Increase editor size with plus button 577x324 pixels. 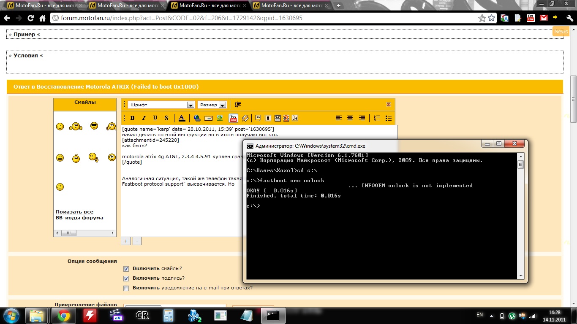[x=125, y=241]
